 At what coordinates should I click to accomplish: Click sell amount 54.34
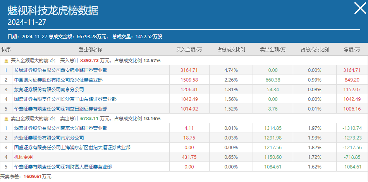click(273, 90)
